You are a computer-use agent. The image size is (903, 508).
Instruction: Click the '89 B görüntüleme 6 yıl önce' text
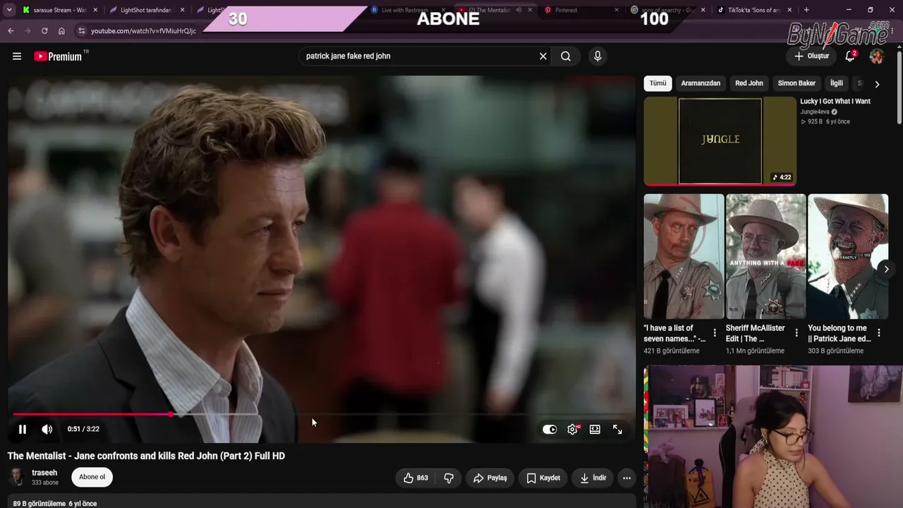pyautogui.click(x=55, y=504)
